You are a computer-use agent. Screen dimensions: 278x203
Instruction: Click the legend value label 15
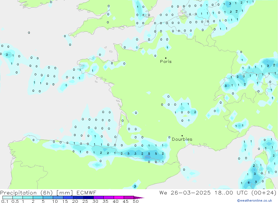[65, 201]
